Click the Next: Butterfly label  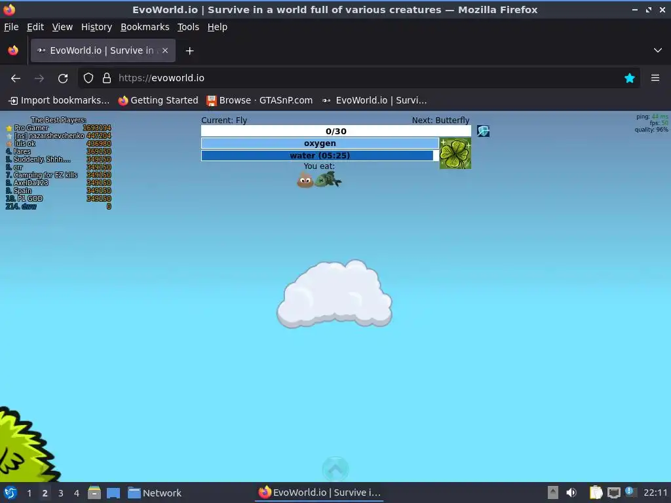coord(441,121)
